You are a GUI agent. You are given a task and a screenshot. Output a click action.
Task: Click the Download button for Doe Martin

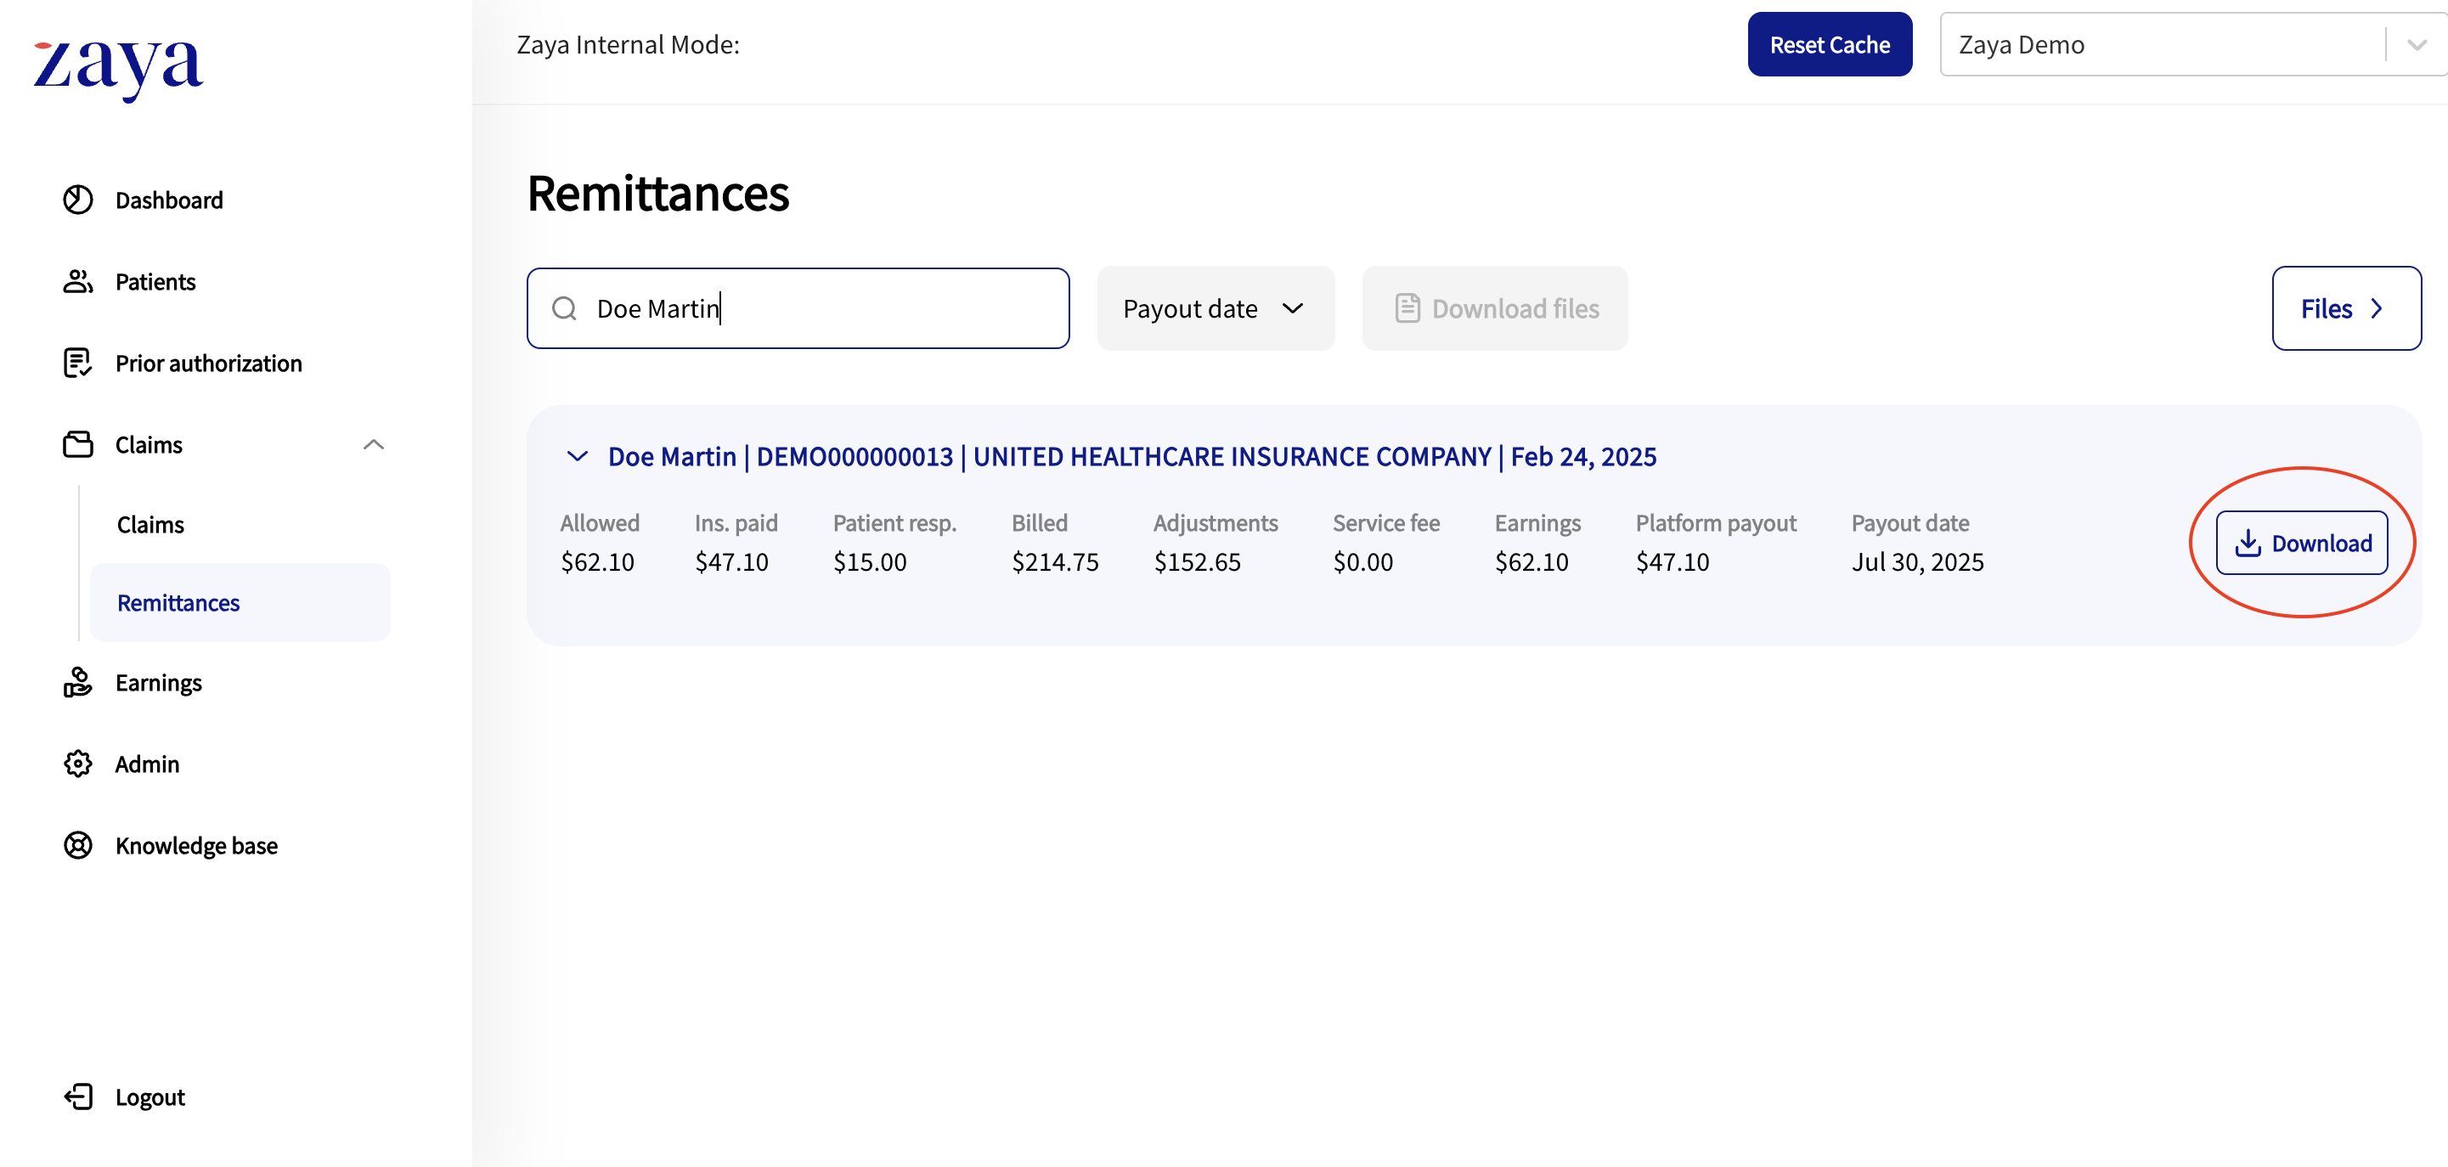click(x=2301, y=543)
